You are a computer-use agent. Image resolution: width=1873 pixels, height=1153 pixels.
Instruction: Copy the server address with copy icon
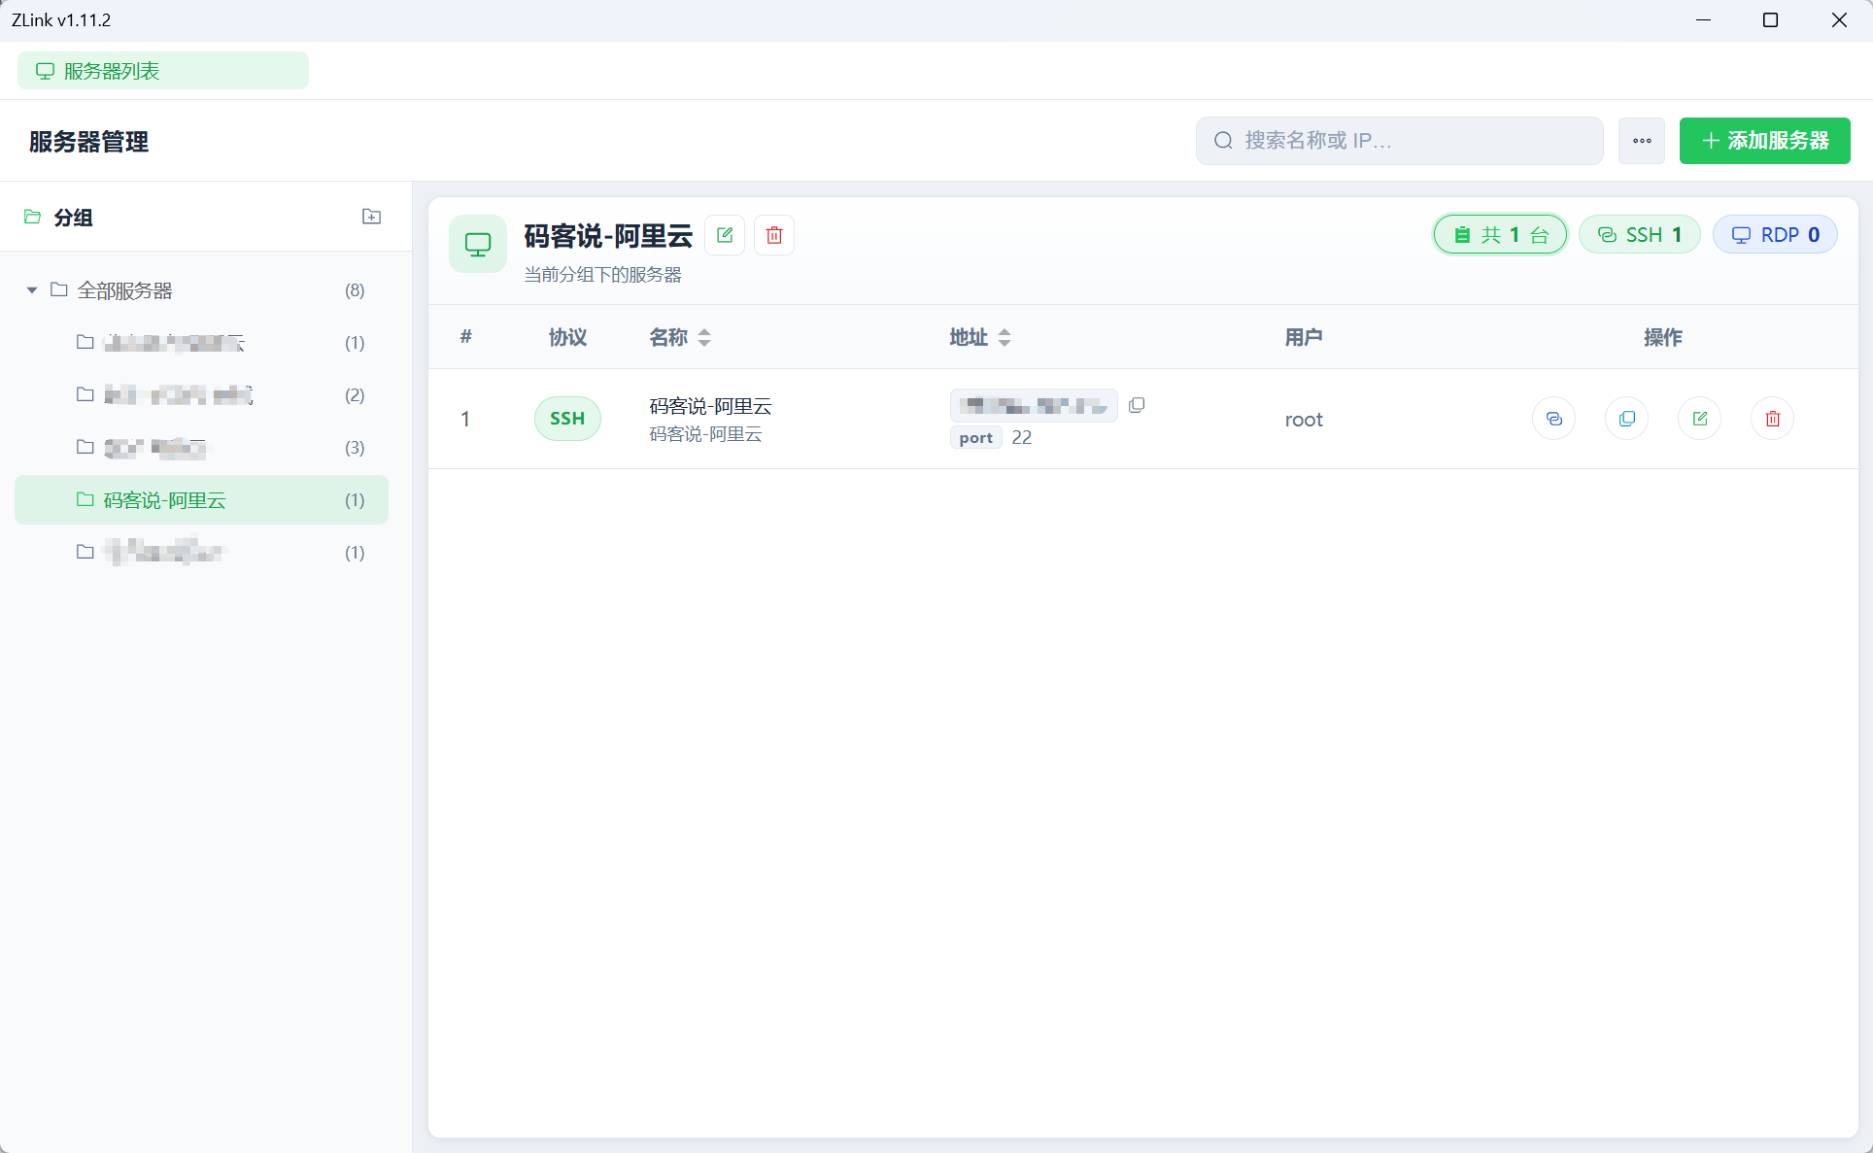pyautogui.click(x=1137, y=405)
